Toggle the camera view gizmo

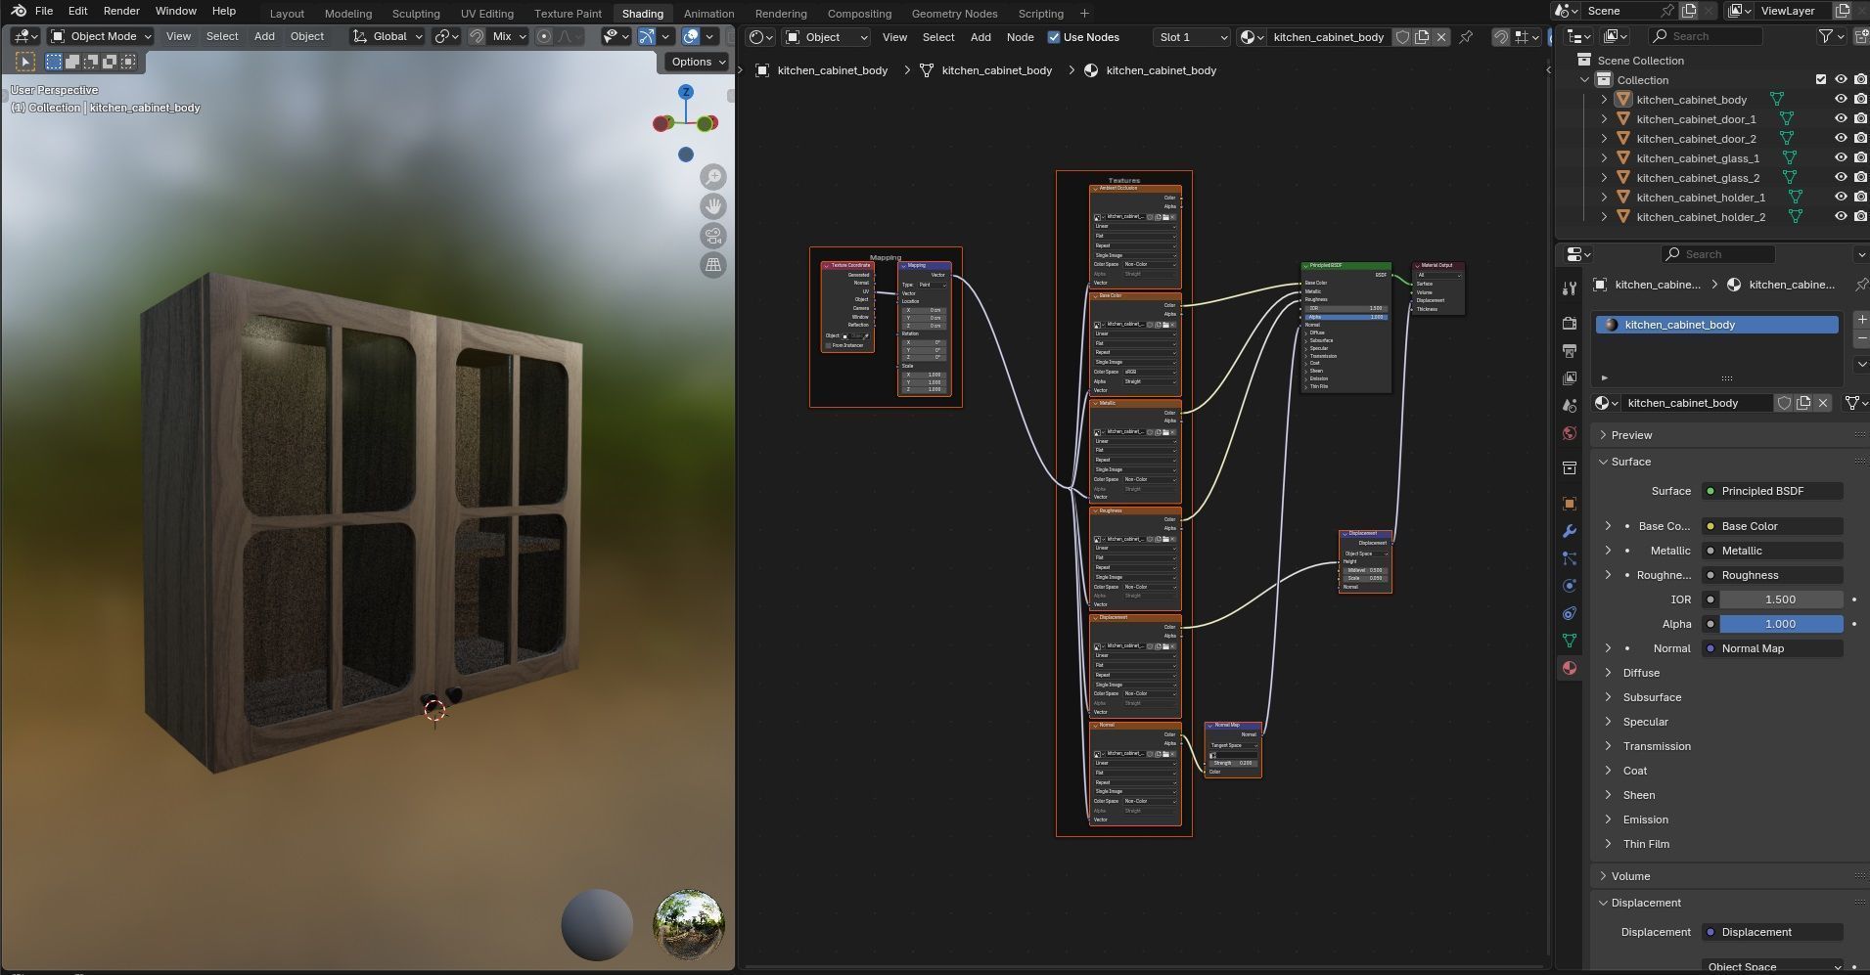click(713, 236)
